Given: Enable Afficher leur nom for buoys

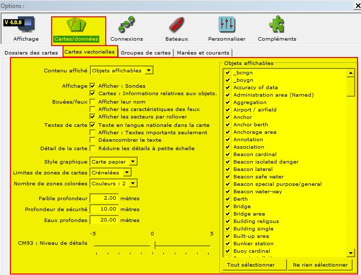Looking at the screenshot, I should pyautogui.click(x=92, y=102).
